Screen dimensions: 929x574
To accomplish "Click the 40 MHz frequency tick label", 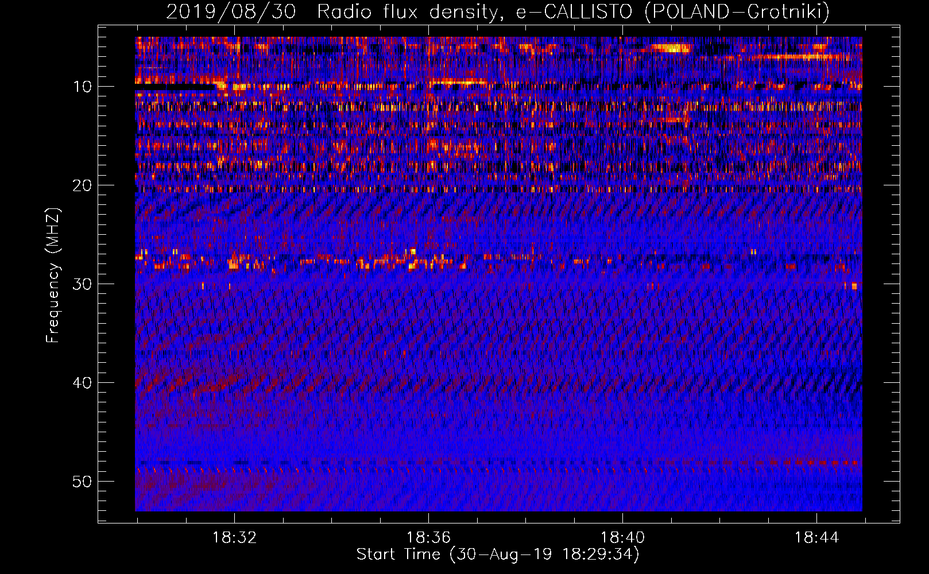I will 82,383.
